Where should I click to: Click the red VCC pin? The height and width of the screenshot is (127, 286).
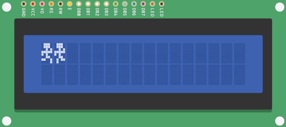tap(33, 4)
